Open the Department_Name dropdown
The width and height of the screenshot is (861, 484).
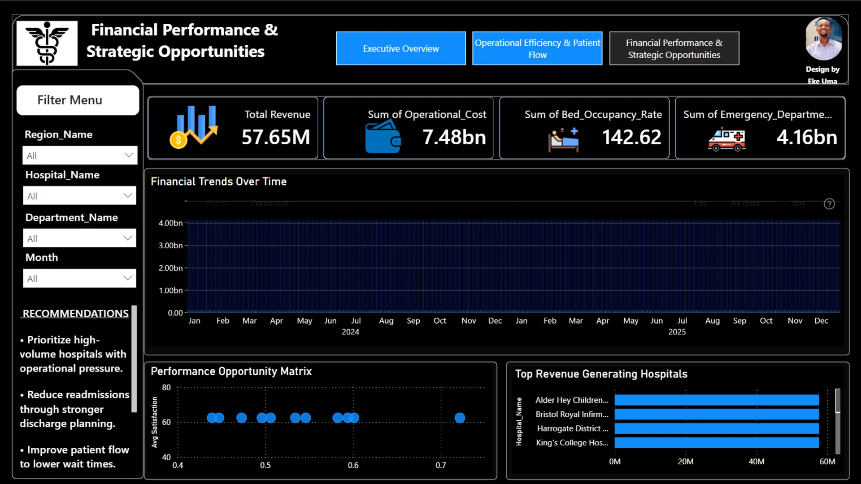click(80, 238)
